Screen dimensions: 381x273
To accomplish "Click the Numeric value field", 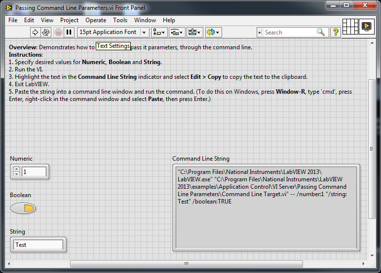I will click(x=34, y=172).
